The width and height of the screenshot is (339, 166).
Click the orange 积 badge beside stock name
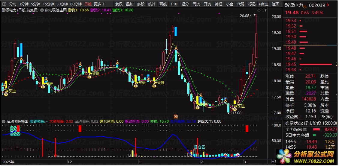(x=305, y=7)
